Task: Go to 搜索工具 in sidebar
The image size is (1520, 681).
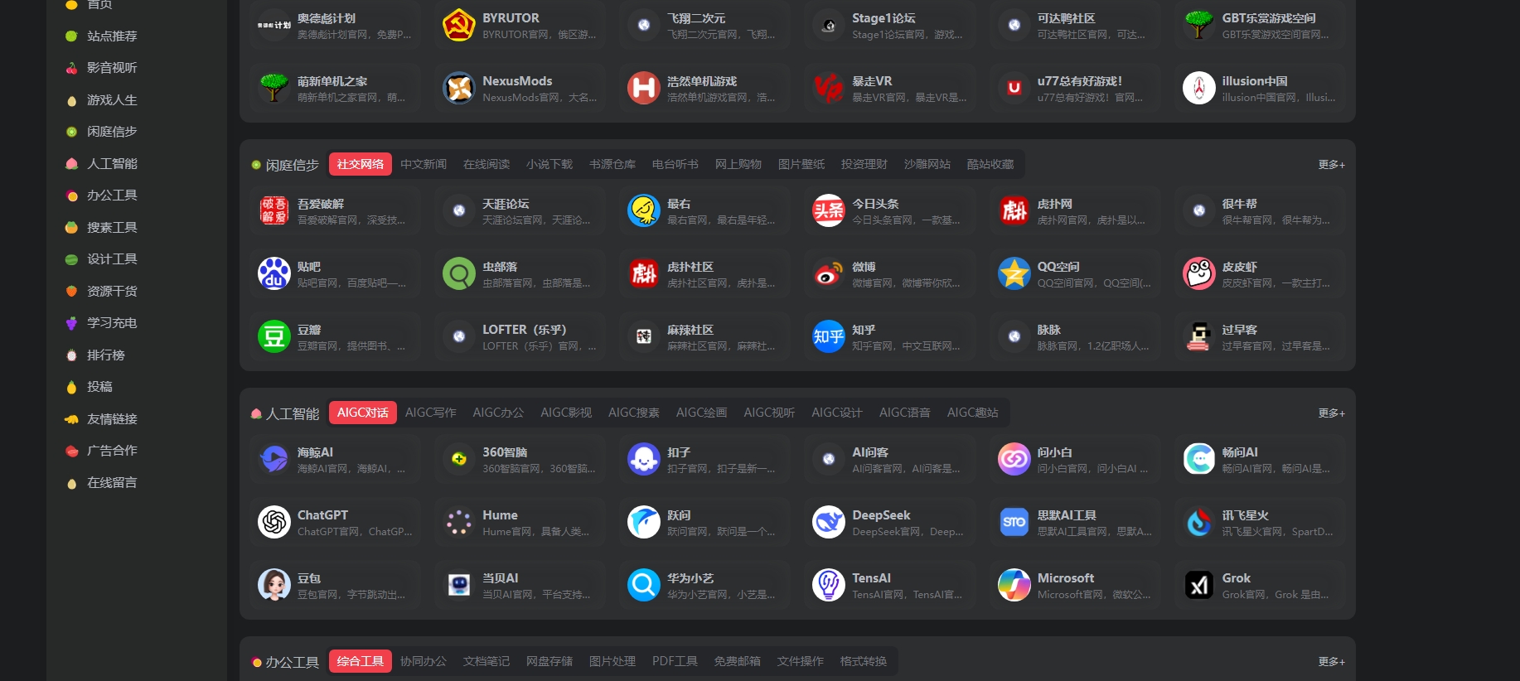Action: point(112,227)
